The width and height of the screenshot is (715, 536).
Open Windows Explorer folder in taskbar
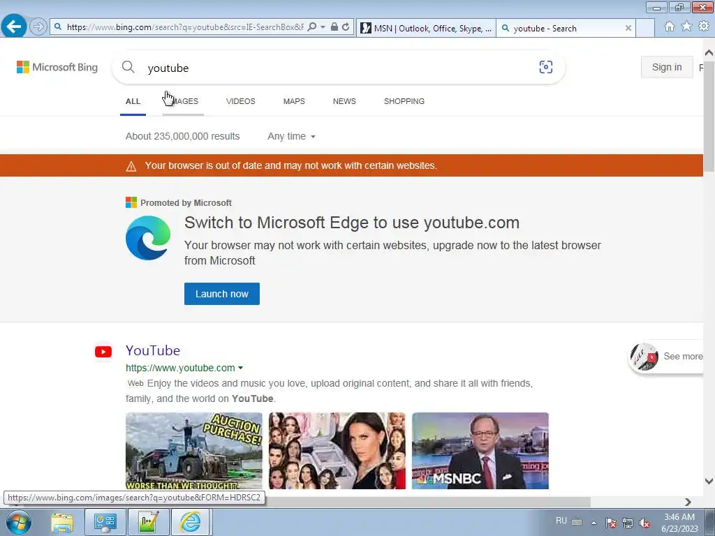(x=62, y=522)
